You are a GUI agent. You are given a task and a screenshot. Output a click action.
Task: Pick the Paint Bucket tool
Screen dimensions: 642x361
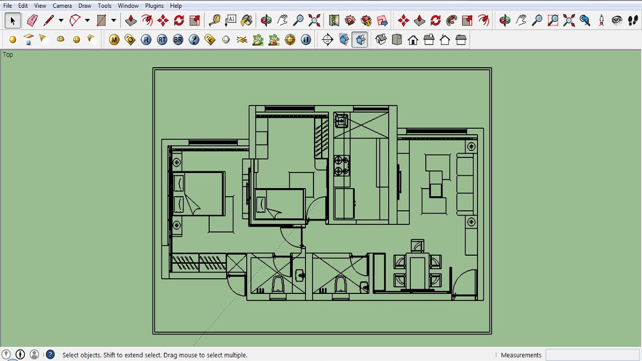coord(247,21)
